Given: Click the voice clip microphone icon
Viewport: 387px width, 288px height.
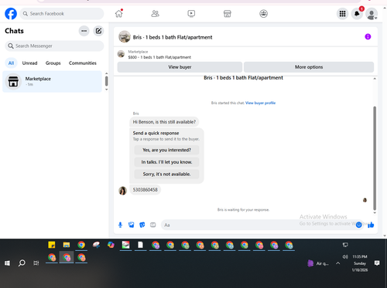Looking at the screenshot, I should tap(120, 225).
